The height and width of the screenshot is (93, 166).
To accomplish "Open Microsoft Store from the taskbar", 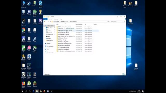I will (x=41, y=91).
